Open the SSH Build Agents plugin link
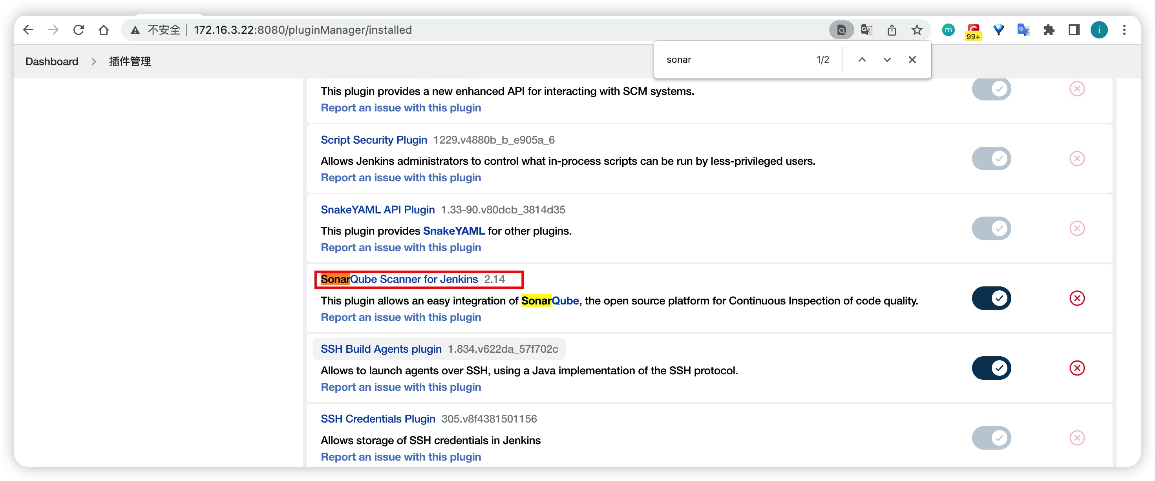The height and width of the screenshot is (481, 1155). (x=381, y=349)
